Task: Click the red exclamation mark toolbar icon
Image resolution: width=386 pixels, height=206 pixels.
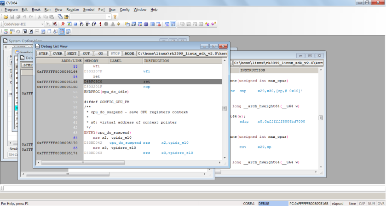Action: [100, 24]
